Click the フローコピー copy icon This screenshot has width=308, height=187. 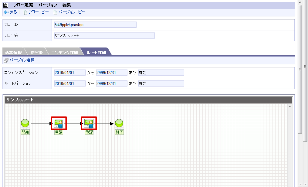click(x=25, y=12)
